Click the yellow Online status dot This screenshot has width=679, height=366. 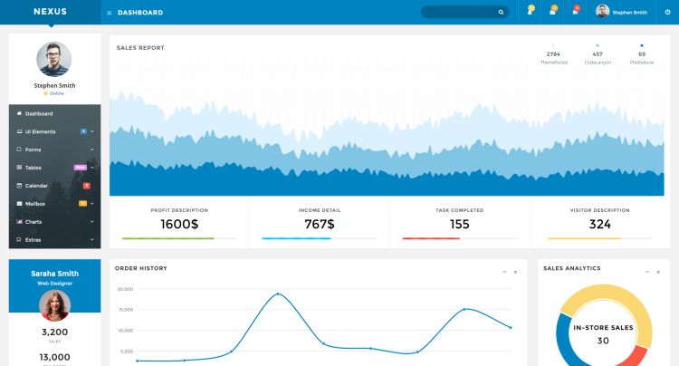(x=45, y=93)
